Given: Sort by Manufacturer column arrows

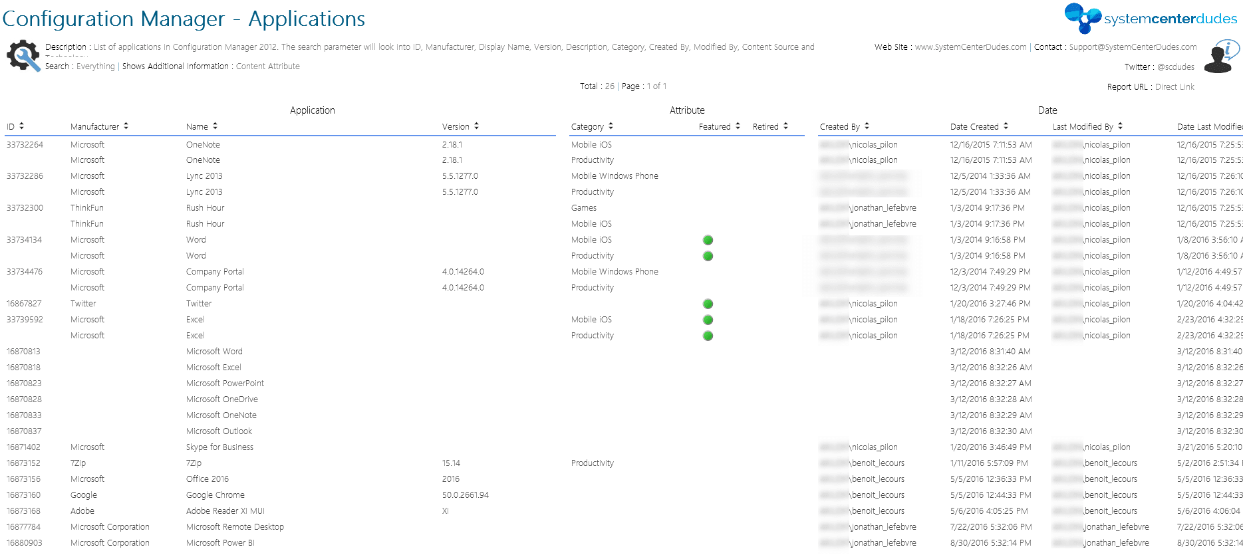Looking at the screenshot, I should (126, 126).
